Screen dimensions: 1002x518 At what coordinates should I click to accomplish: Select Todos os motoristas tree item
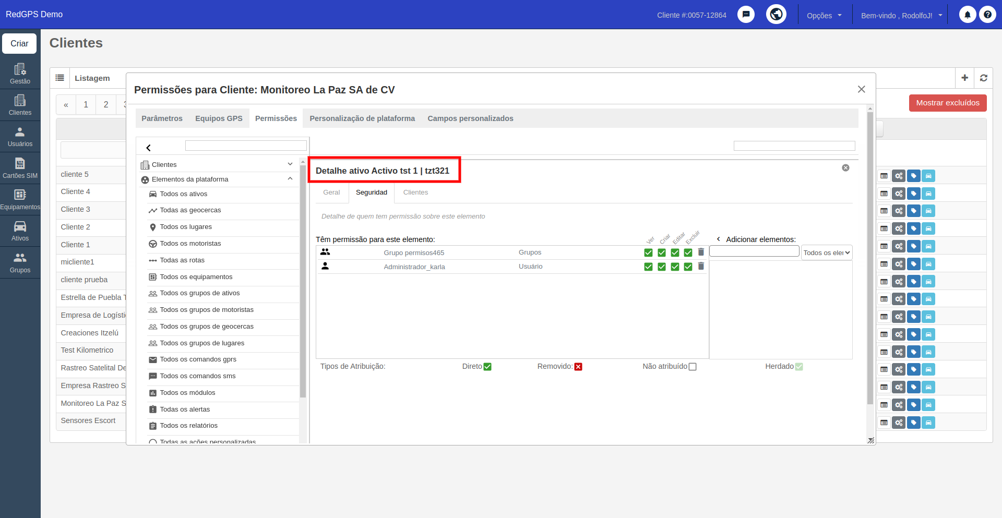pos(190,244)
